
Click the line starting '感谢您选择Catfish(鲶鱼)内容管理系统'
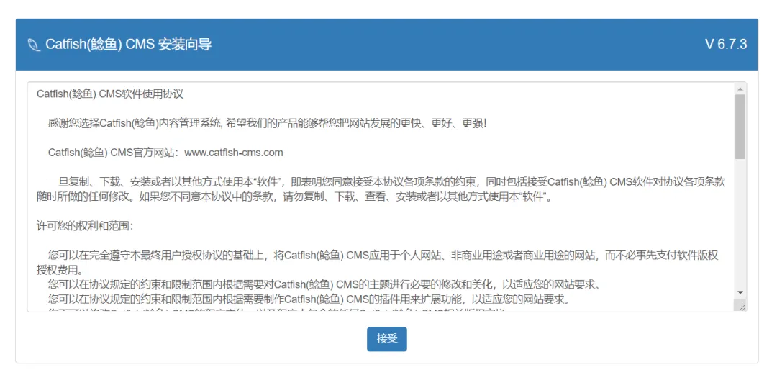click(x=268, y=124)
